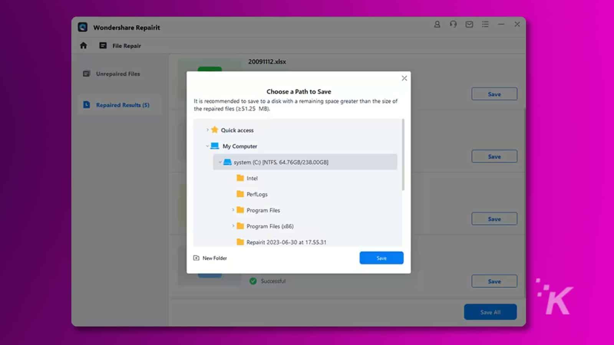This screenshot has width=614, height=345.
Task: Switch to Repaired Results (5) tab
Action: point(119,105)
